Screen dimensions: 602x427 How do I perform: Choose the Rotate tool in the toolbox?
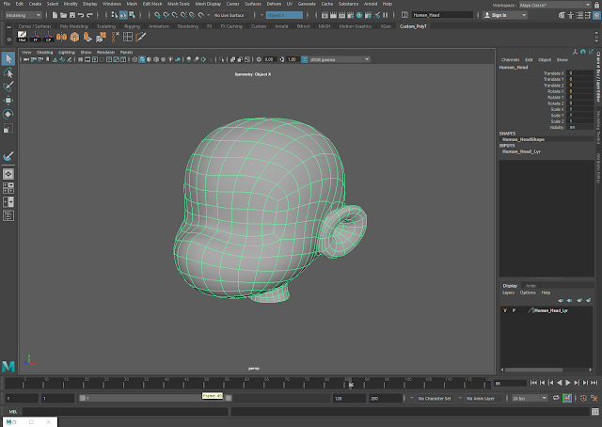click(8, 114)
